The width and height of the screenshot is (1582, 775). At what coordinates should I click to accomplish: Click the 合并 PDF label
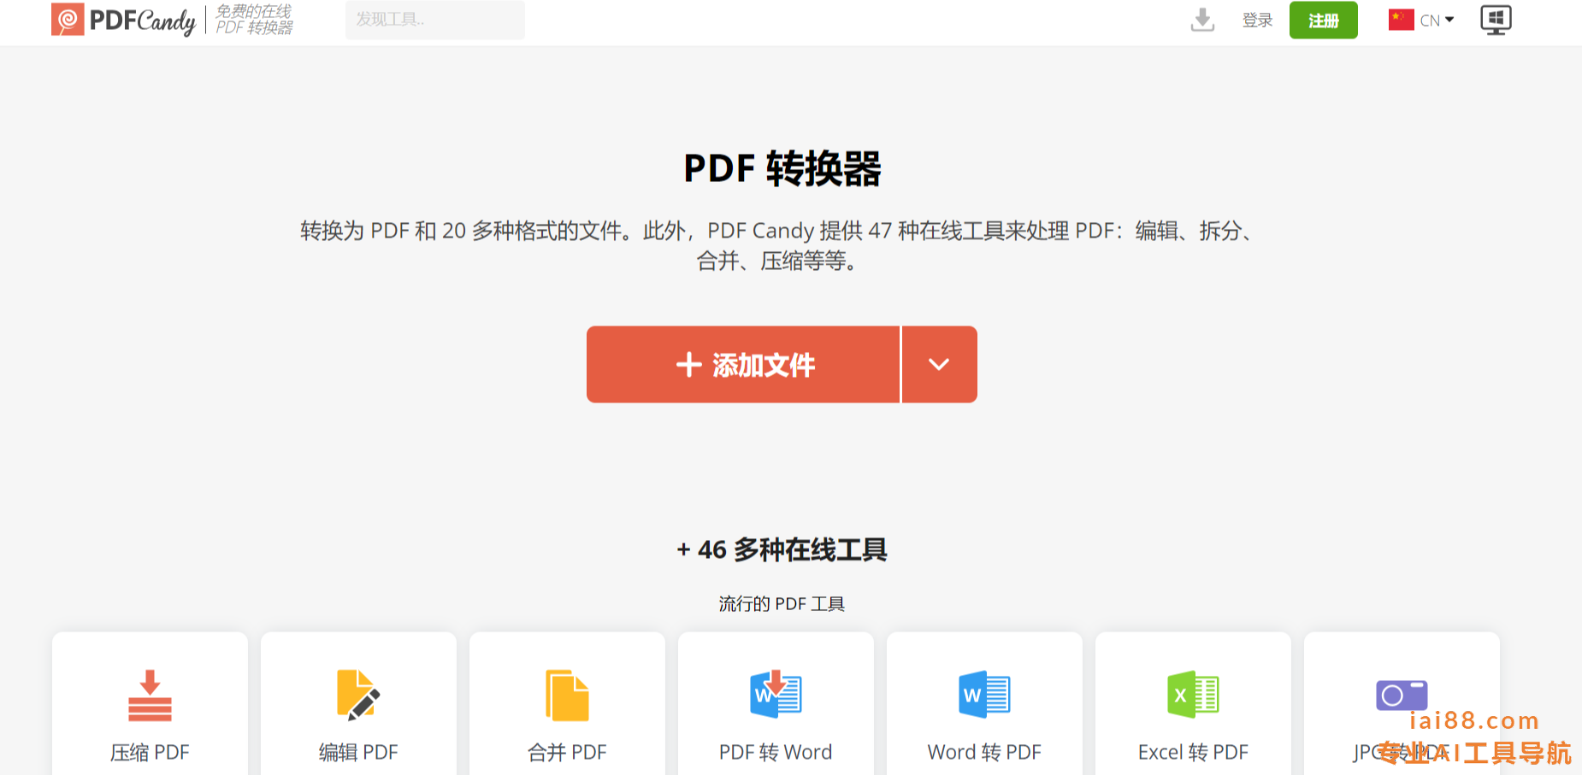pyautogui.click(x=567, y=752)
